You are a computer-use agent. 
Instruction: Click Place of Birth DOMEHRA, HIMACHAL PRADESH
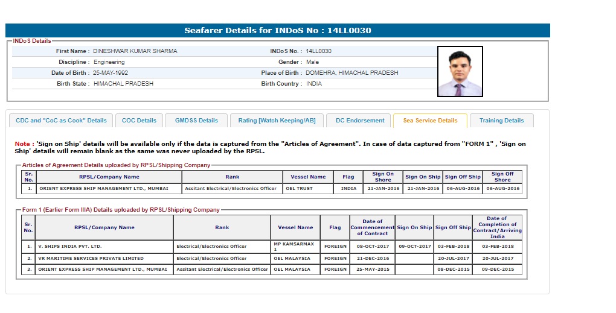[351, 73]
